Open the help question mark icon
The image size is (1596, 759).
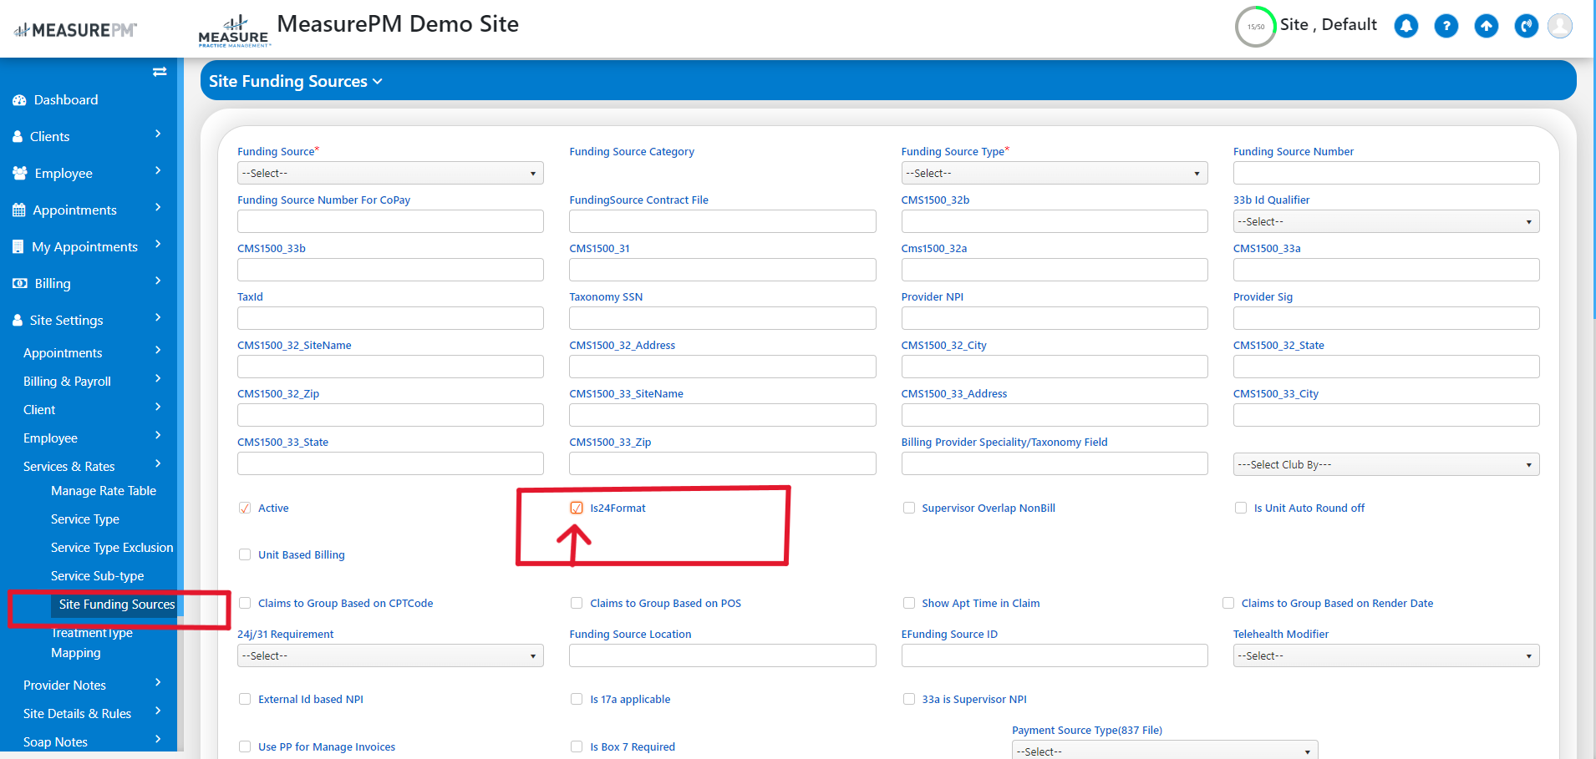click(1446, 26)
